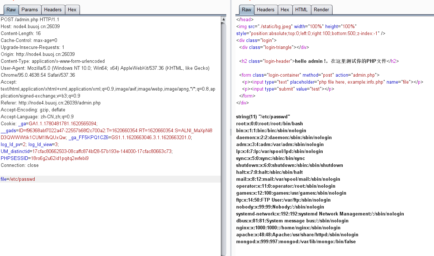Click the Accept-Encoding: gzip, deflate header
The height and width of the screenshot is (256, 434).
click(33, 110)
